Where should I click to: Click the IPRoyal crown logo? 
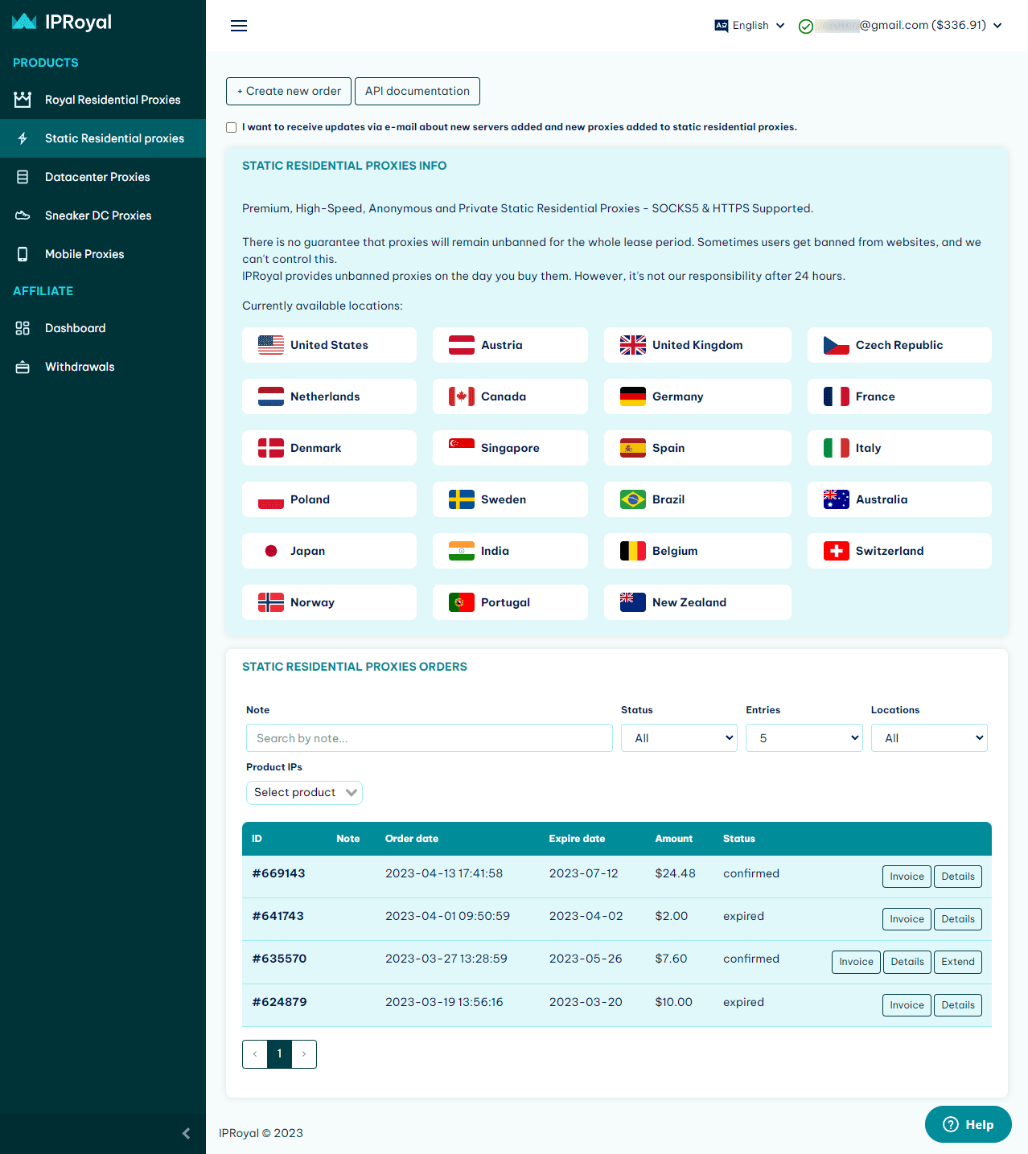coord(24,22)
